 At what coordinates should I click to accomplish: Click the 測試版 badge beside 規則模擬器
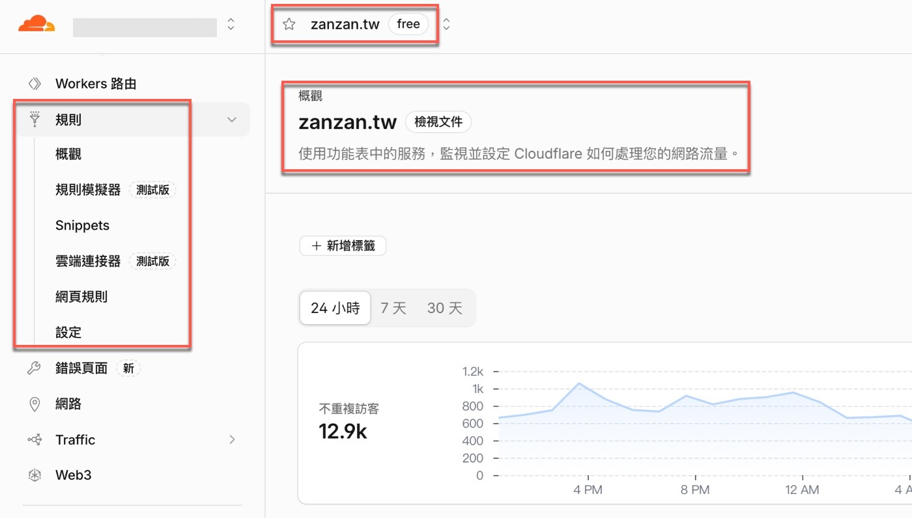[153, 190]
